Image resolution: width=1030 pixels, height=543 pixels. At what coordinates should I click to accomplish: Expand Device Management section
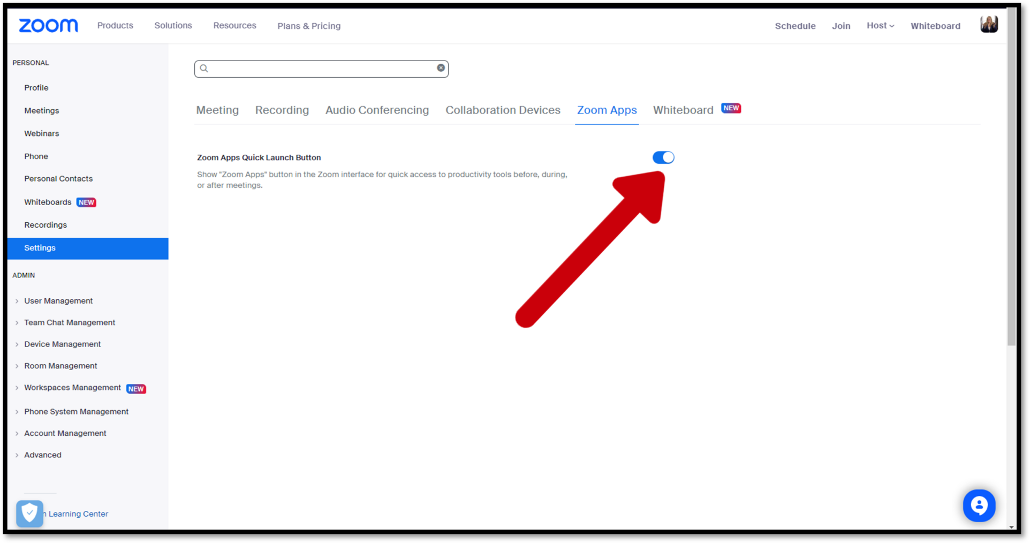point(62,344)
